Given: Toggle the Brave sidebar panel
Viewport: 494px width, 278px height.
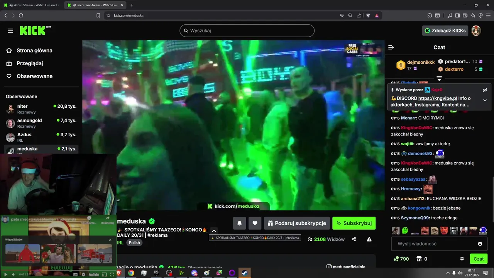Looking at the screenshot, I should tap(457, 15).
